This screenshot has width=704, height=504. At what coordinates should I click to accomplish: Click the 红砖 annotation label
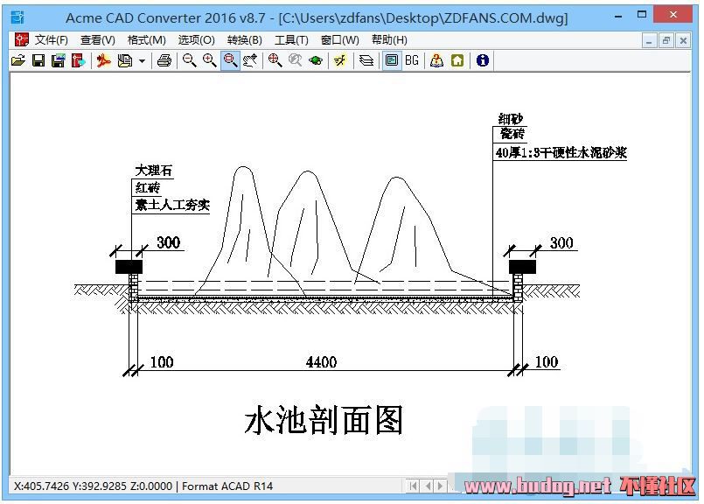coord(147,188)
